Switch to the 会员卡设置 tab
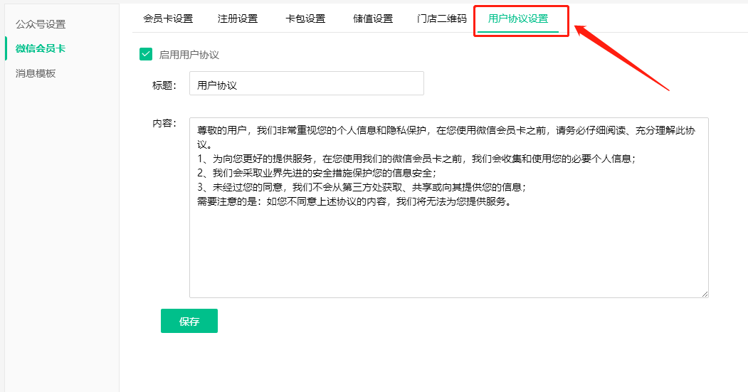 pos(168,18)
